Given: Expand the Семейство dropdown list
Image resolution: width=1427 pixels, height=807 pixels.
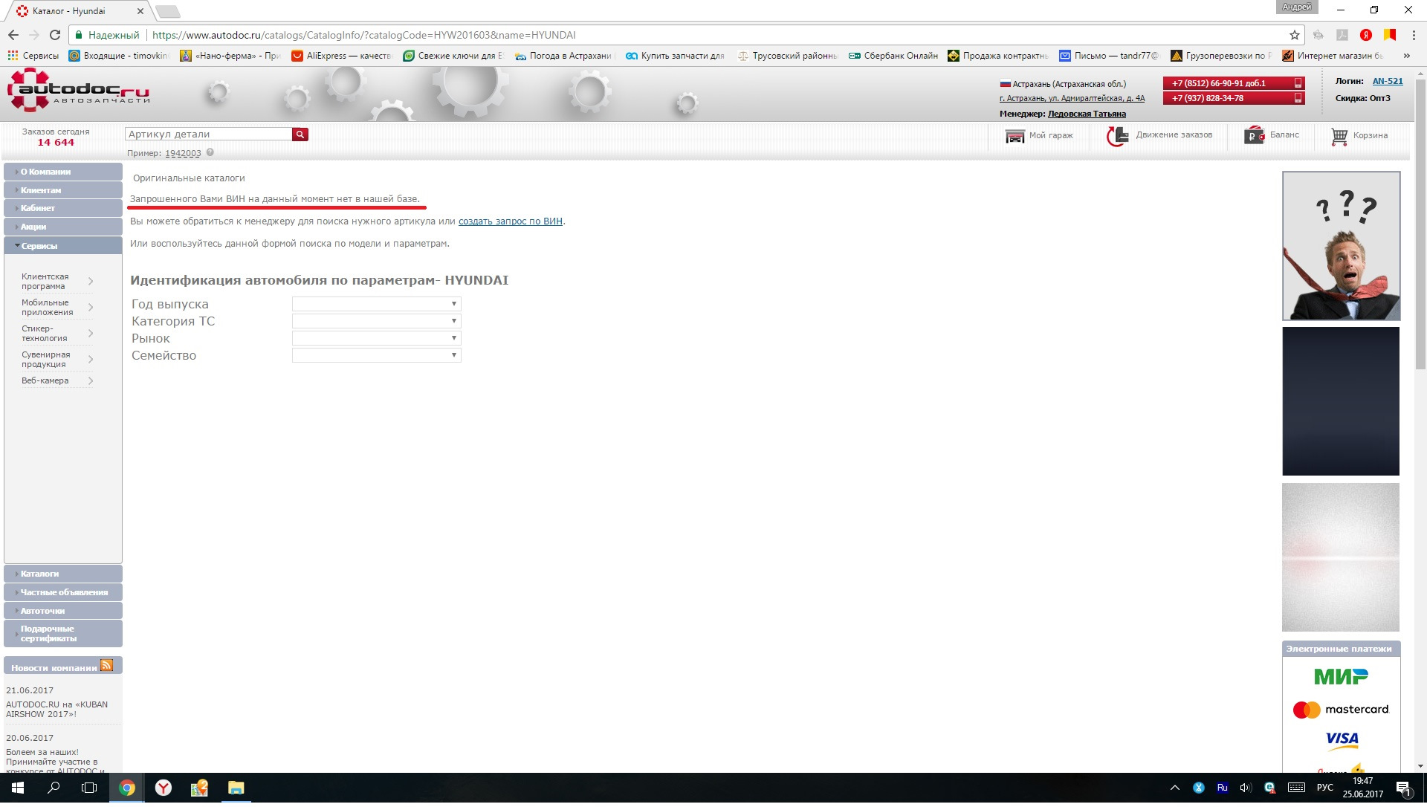Looking at the screenshot, I should [x=376, y=355].
